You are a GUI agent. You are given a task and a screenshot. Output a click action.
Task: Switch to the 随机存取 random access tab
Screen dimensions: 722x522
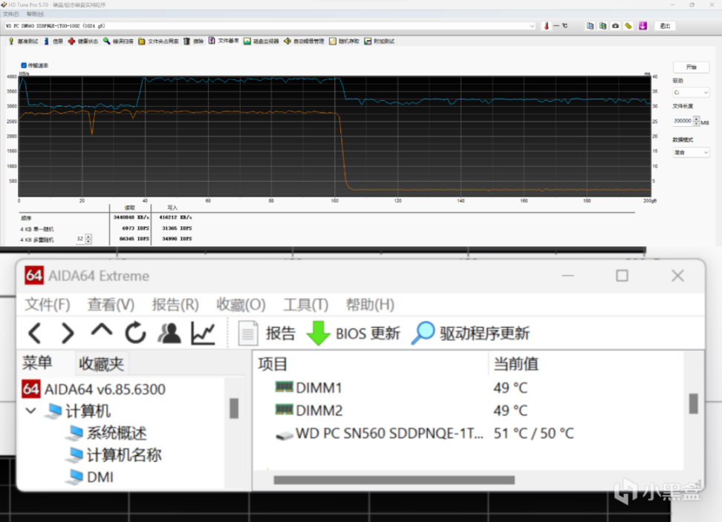point(344,42)
